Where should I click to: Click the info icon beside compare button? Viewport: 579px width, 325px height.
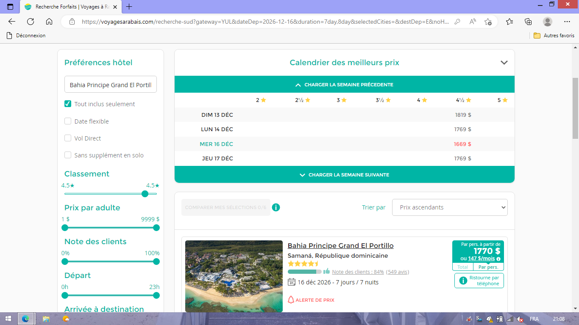coord(276,207)
